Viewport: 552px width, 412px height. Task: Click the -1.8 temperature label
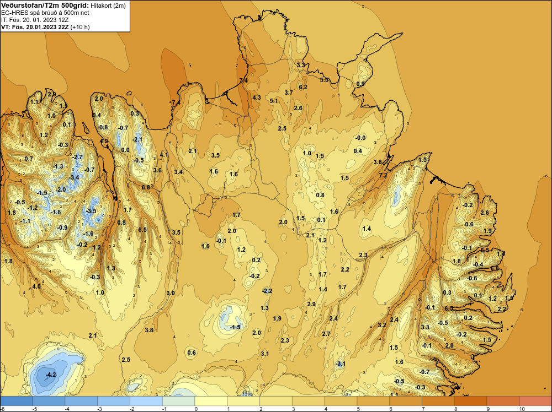[x=56, y=212]
